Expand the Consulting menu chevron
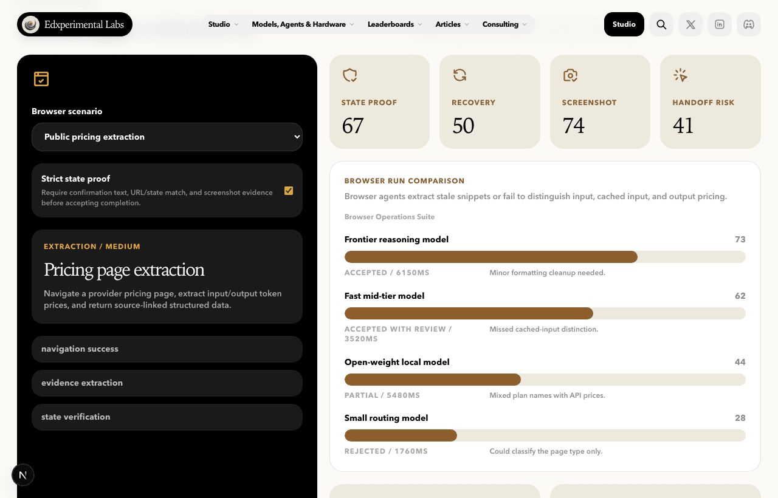 coord(525,24)
